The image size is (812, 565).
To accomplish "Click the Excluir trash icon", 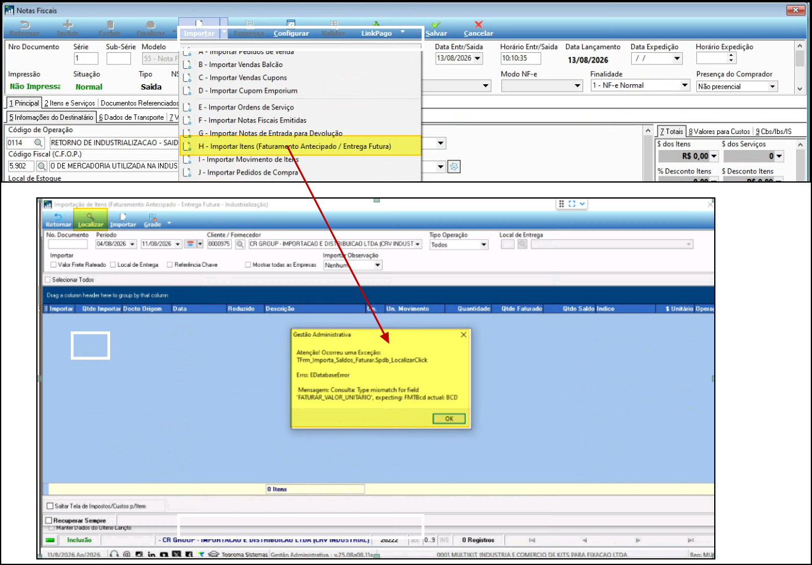I will (110, 25).
